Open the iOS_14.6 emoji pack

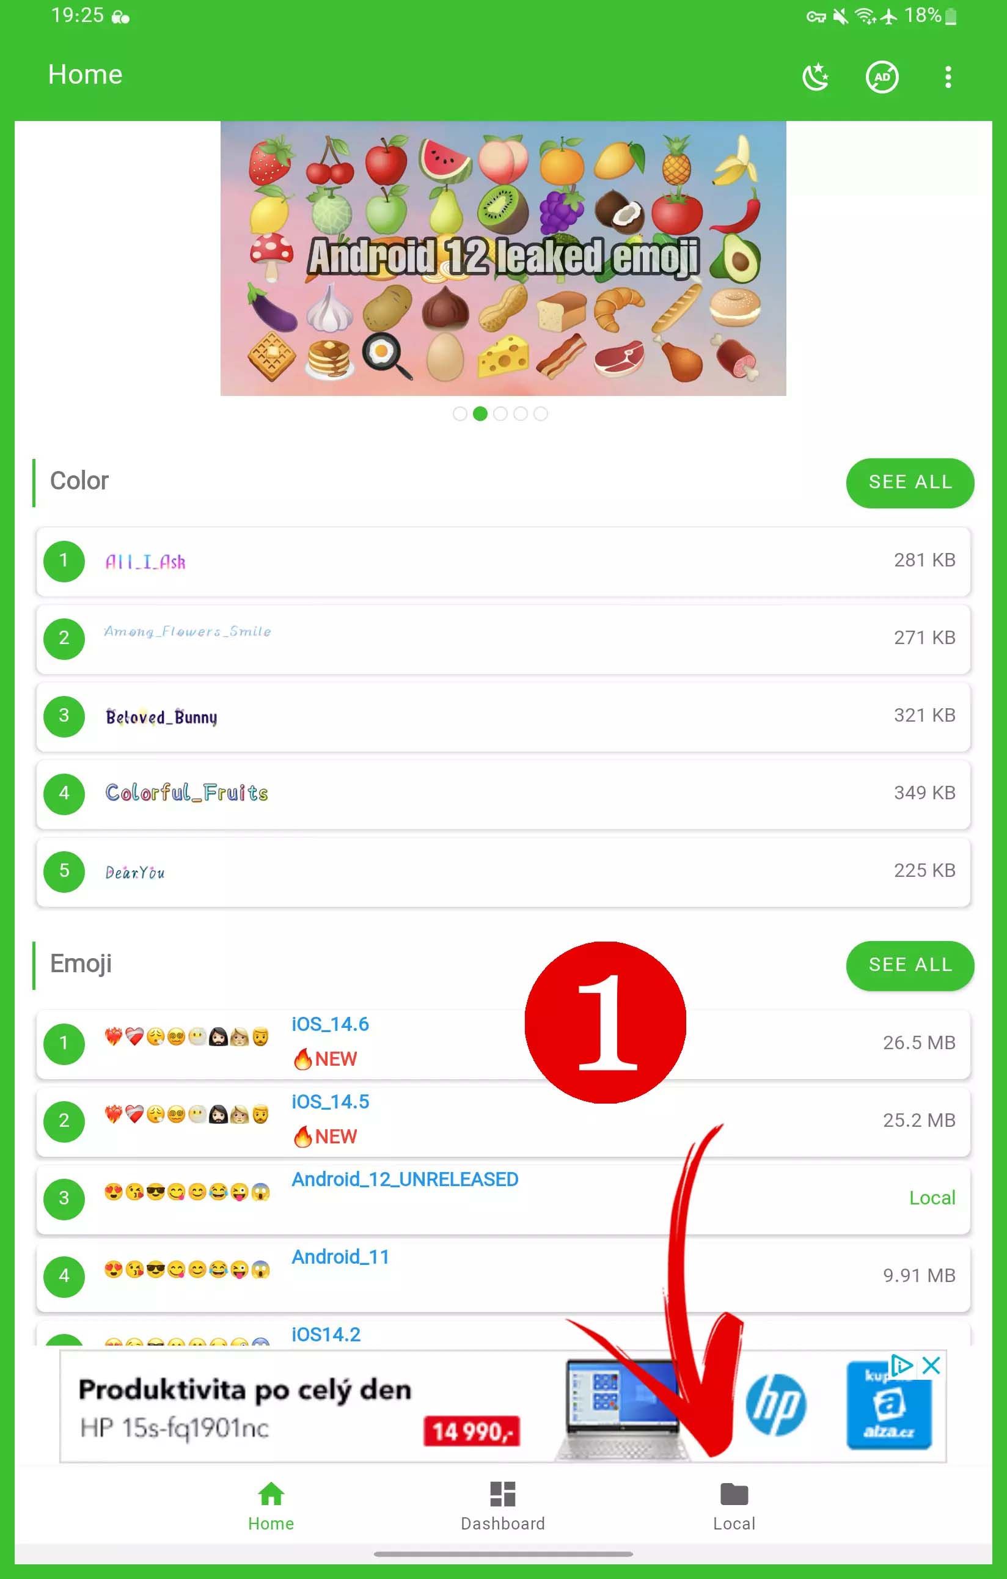pos(503,1043)
